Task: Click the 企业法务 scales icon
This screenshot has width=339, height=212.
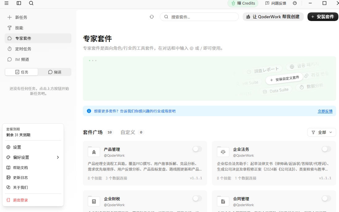Action: (223, 152)
